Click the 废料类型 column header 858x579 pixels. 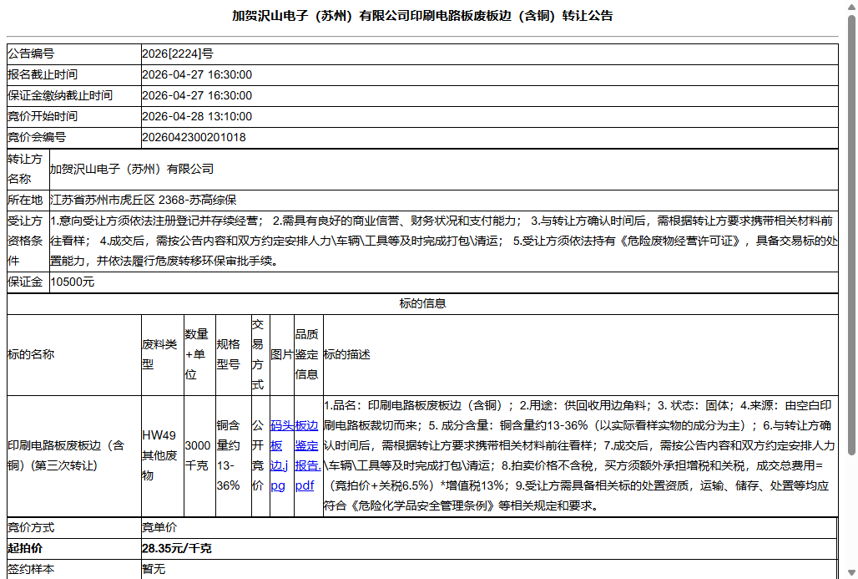[163, 354]
